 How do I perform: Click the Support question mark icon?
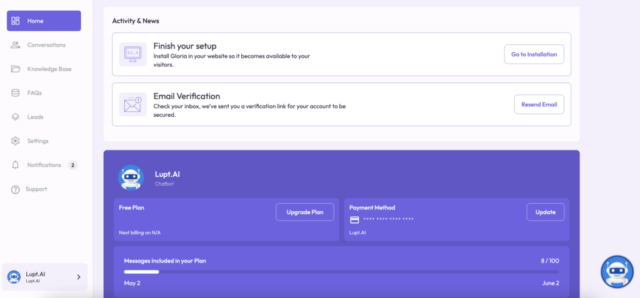[x=16, y=189]
